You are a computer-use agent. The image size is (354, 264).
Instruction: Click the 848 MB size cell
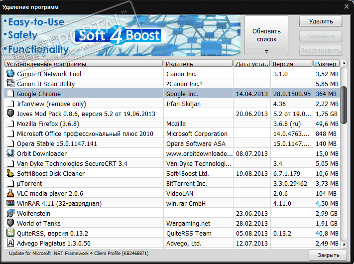326,133
